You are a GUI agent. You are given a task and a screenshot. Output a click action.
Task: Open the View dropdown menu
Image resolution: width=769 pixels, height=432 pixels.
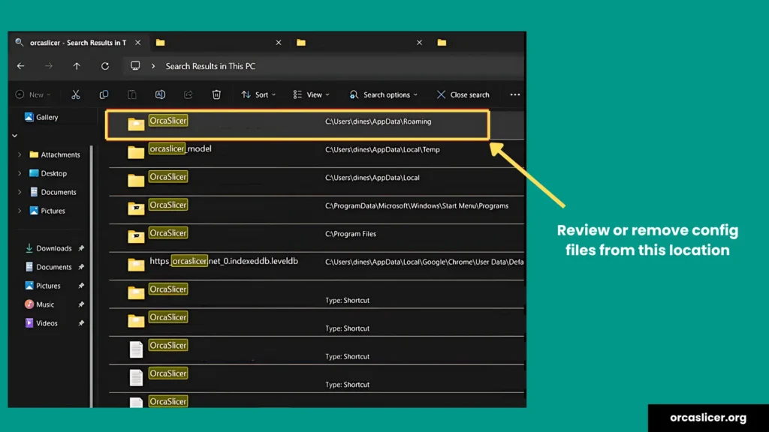click(x=312, y=94)
